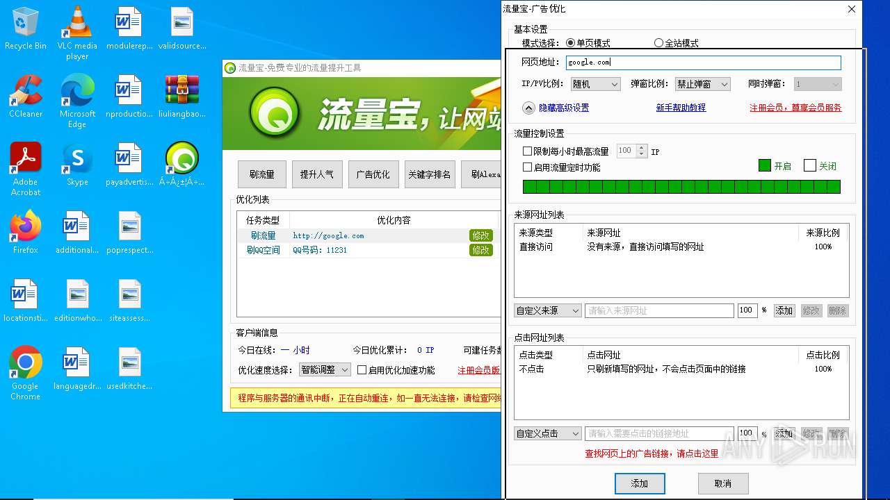890x500 pixels.
Task: Tick 启用优化加速功能 checkbox in main window
Action: (x=362, y=370)
